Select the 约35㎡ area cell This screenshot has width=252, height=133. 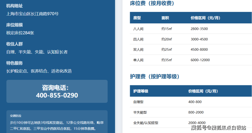pyautogui.click(x=167, y=60)
